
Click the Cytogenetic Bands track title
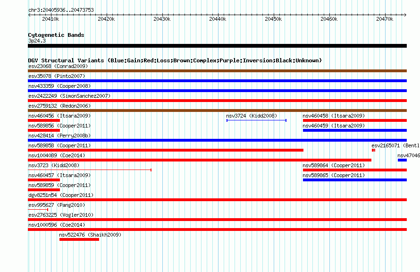(56, 35)
